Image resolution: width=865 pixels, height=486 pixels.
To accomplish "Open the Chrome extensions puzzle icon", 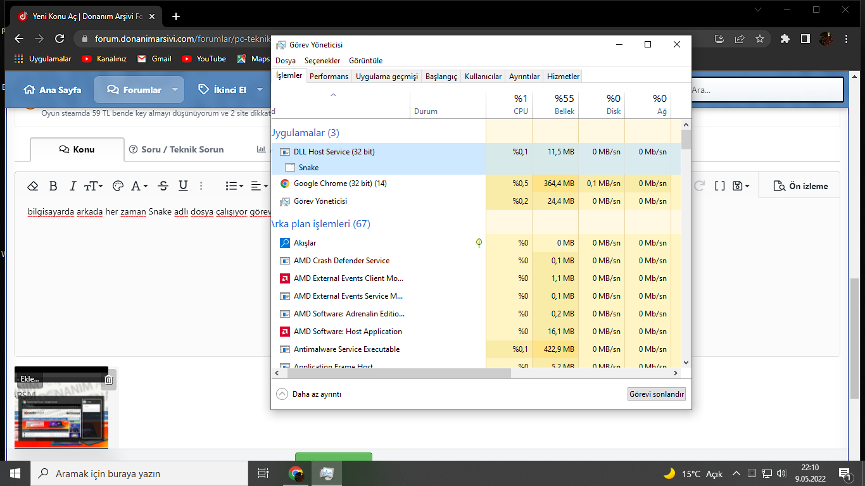I will click(x=785, y=39).
